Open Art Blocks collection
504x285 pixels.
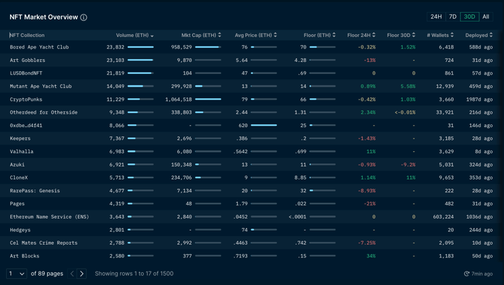(24, 256)
